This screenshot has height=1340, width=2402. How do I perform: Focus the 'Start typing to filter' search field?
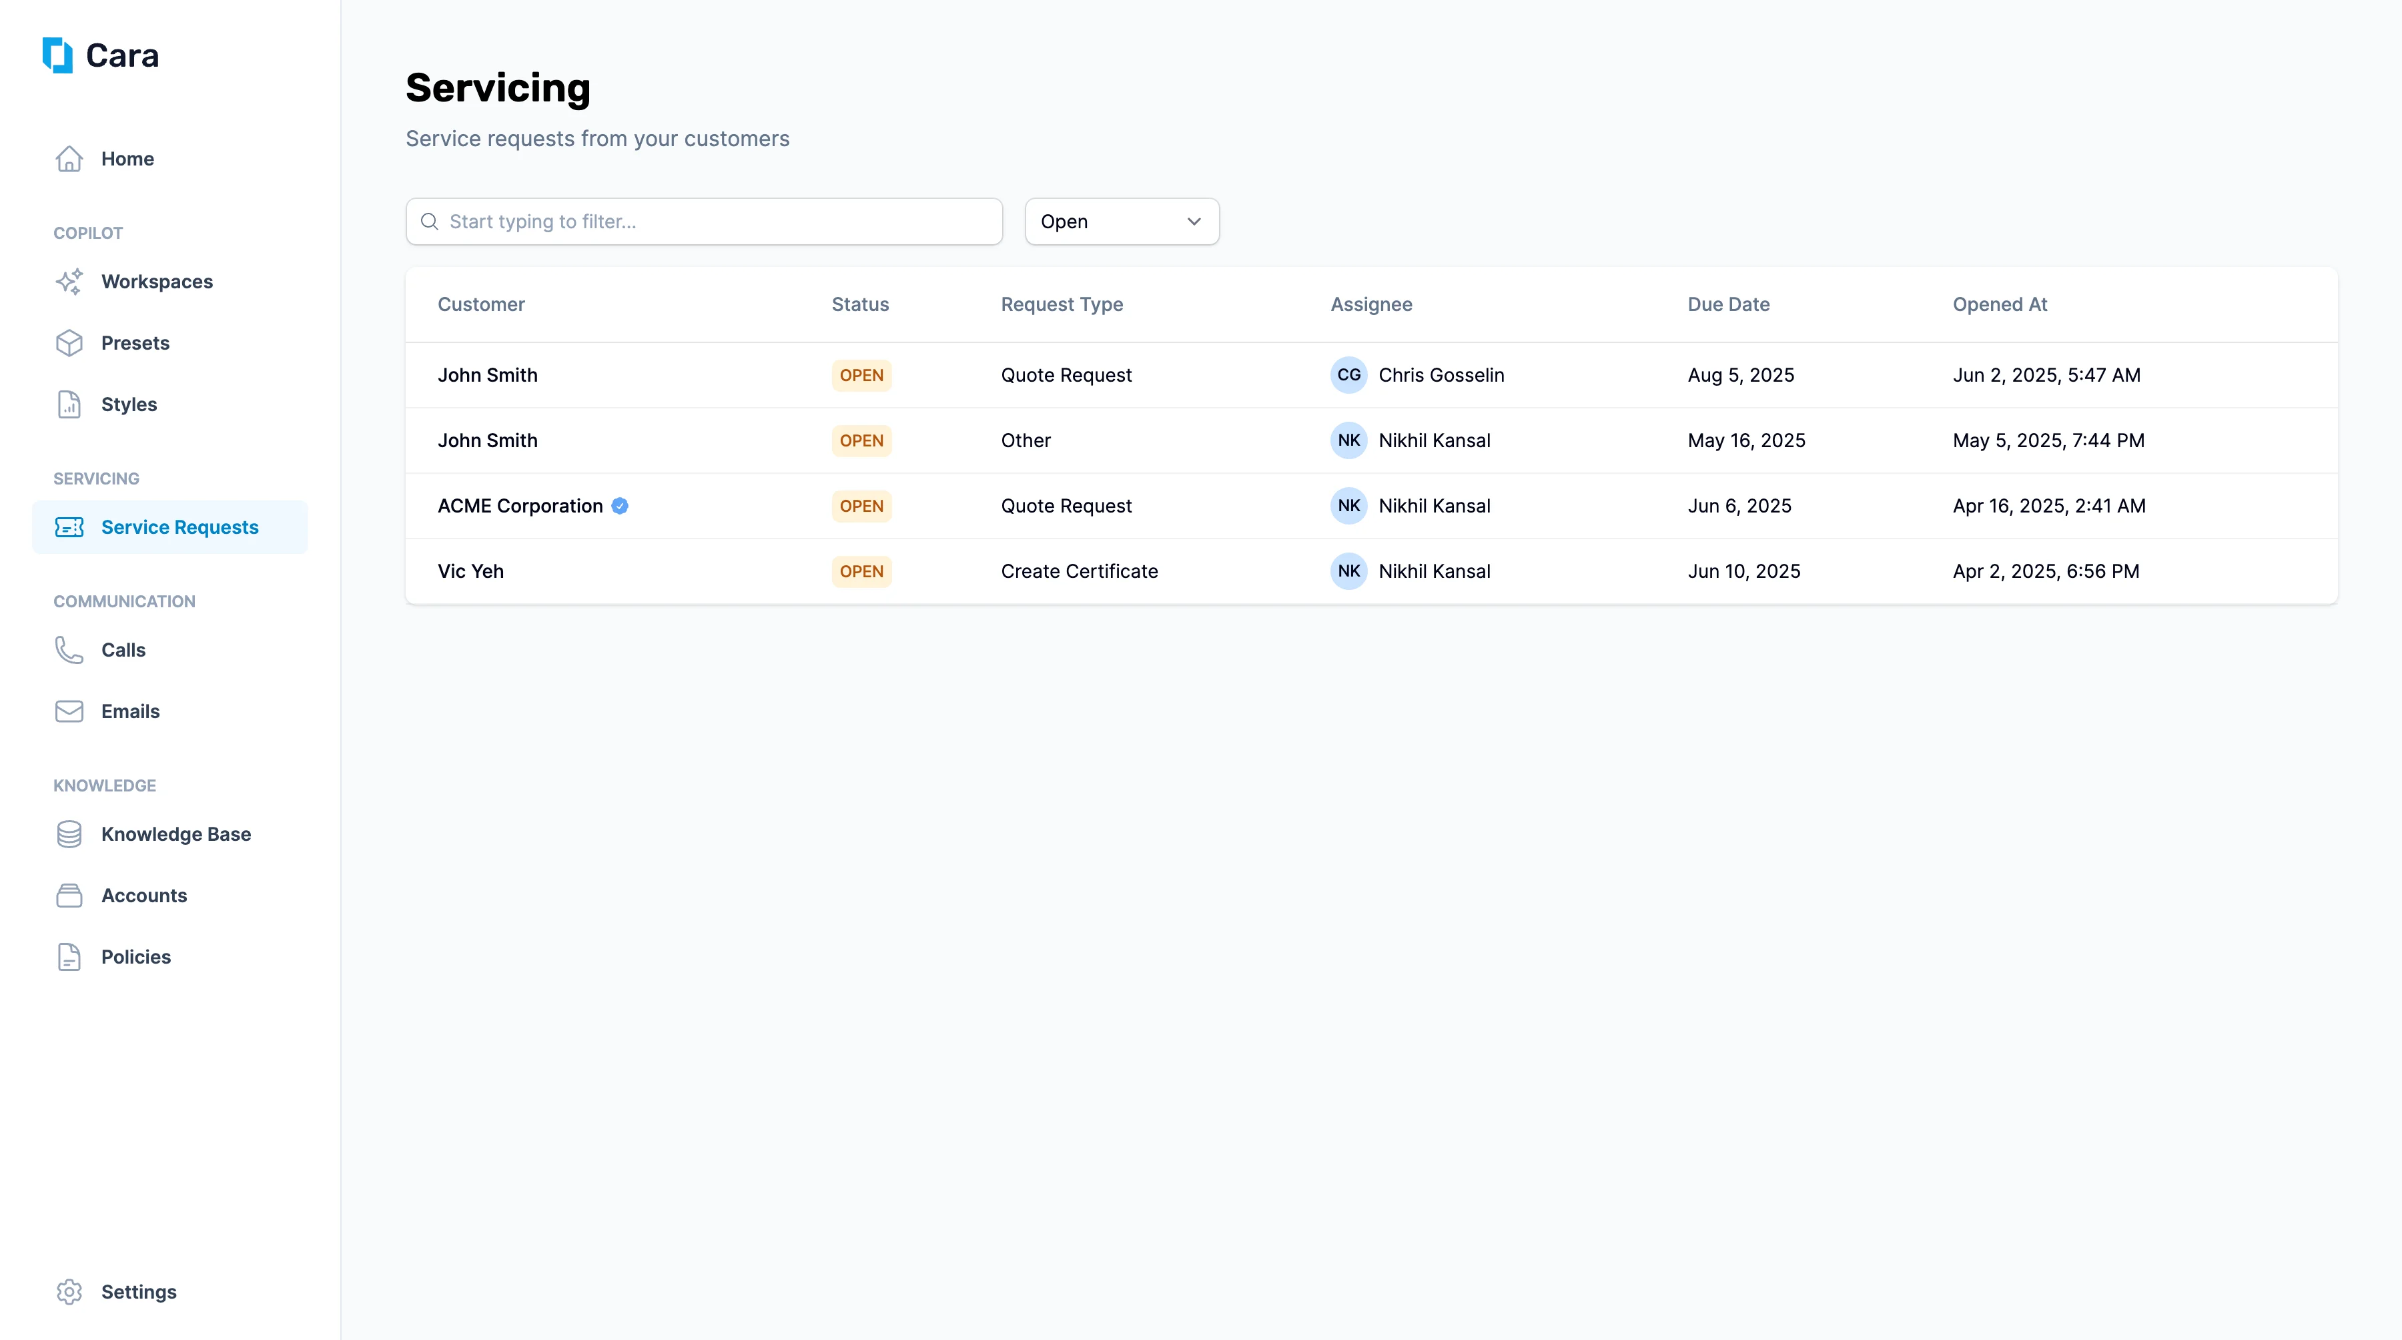(704, 222)
